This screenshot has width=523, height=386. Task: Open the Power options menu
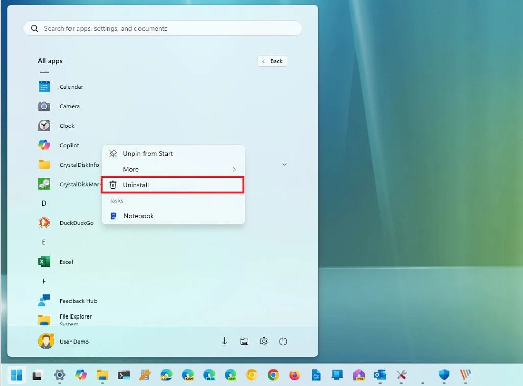[283, 341]
